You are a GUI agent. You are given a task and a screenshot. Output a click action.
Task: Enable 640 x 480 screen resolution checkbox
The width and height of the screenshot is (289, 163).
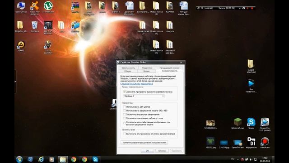coord(125,110)
